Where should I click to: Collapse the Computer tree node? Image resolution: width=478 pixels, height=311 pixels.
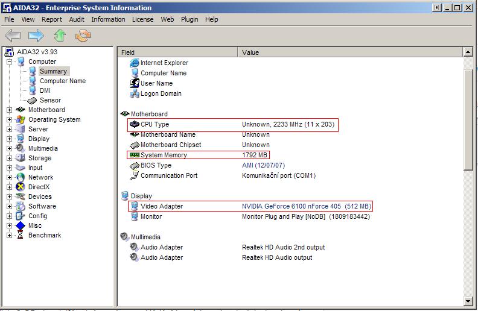9,61
